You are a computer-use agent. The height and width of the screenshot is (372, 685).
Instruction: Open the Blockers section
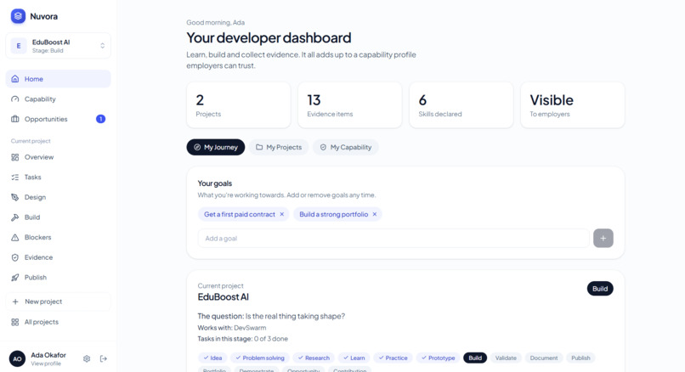[x=58, y=238]
